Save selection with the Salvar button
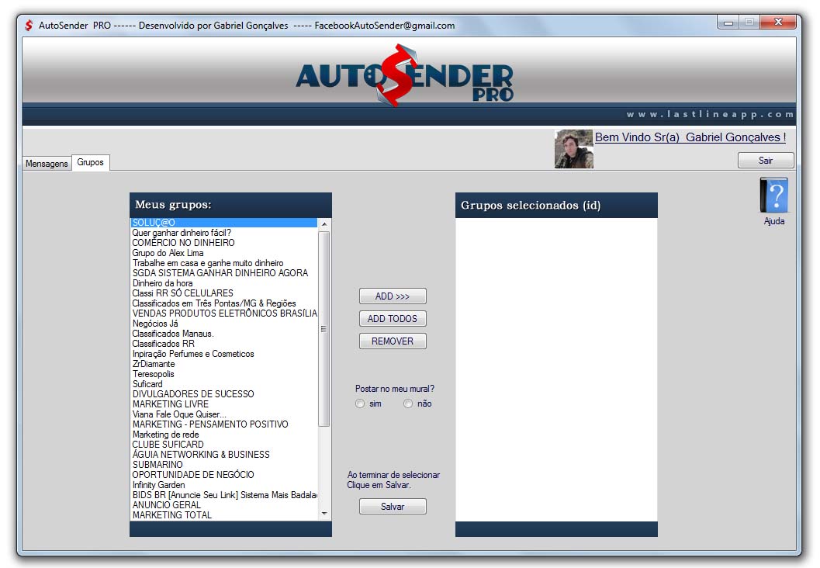This screenshot has height=568, width=820. click(x=393, y=506)
